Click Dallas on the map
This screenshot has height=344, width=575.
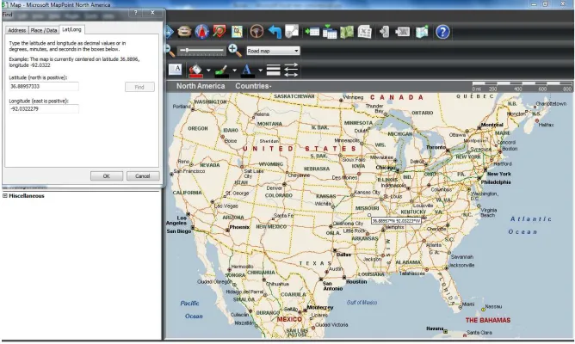343,255
